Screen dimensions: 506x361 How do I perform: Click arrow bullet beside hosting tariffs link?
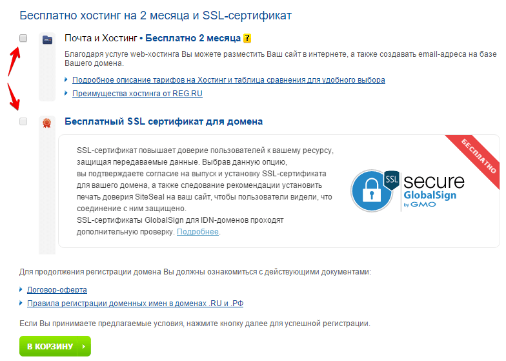pos(66,79)
